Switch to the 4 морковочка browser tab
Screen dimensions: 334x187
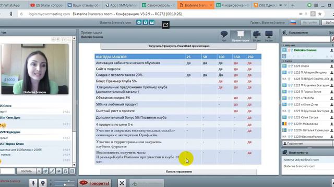233,5
